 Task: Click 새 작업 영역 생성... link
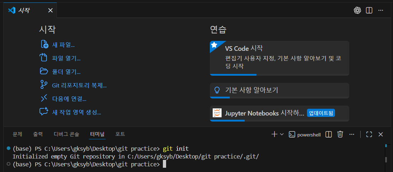coord(76,112)
